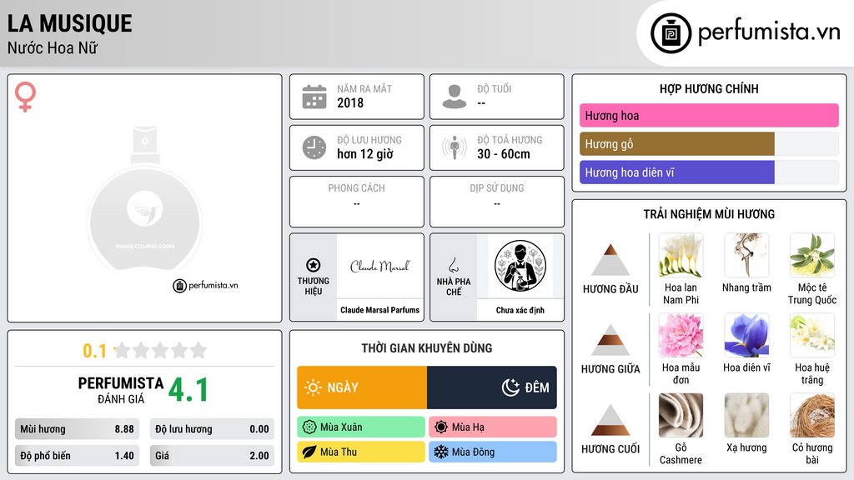Click the Chưa xác định perfumer label
Image resolution: width=854 pixels, height=480 pixels.
coord(520,310)
